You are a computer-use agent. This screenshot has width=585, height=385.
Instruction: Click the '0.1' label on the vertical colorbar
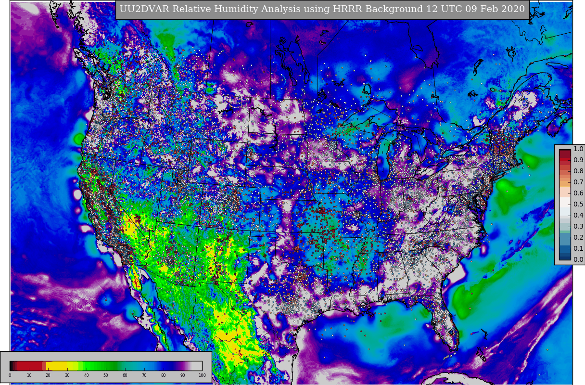click(578, 249)
